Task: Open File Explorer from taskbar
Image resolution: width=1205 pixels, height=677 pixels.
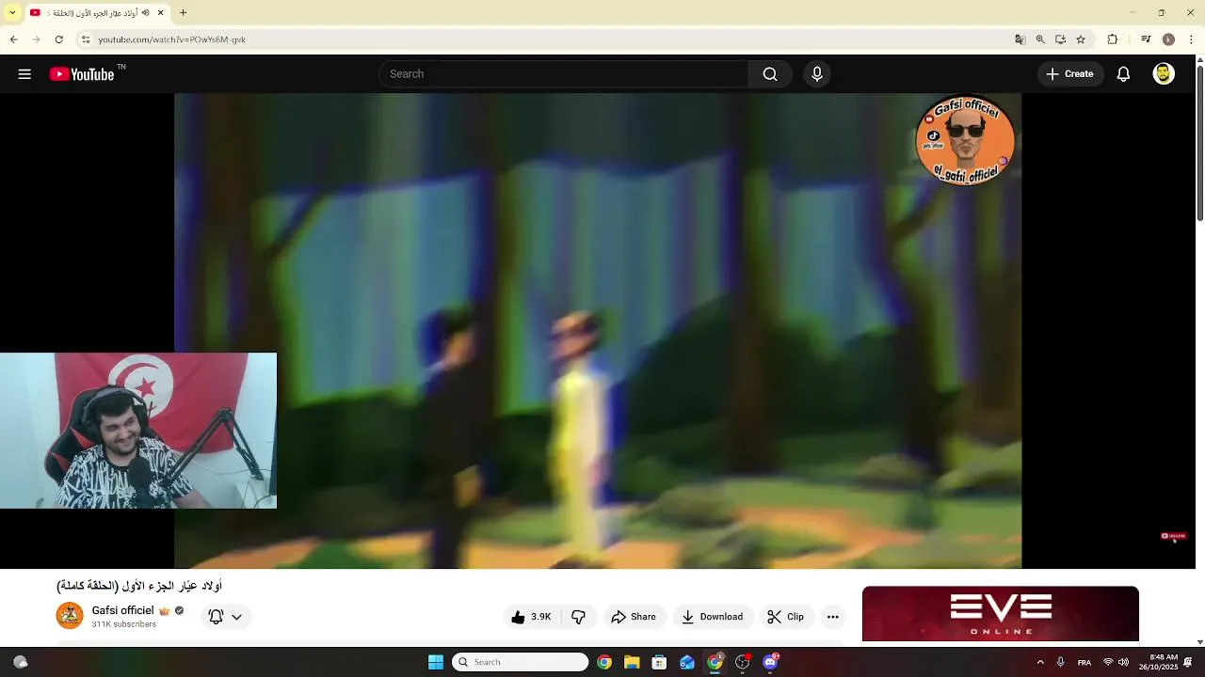Action: (632, 662)
